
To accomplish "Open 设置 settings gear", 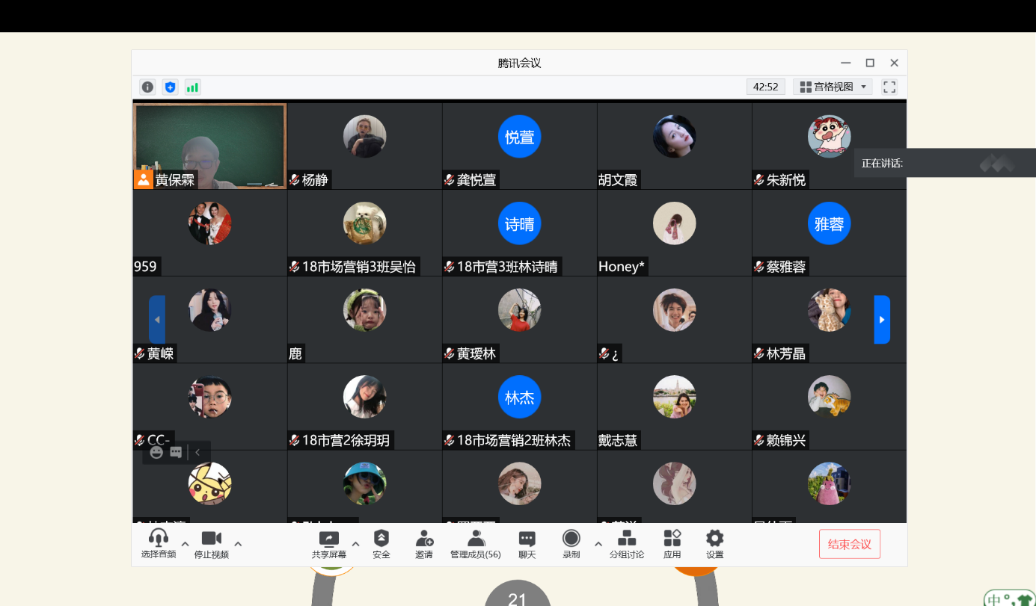I will pos(715,544).
